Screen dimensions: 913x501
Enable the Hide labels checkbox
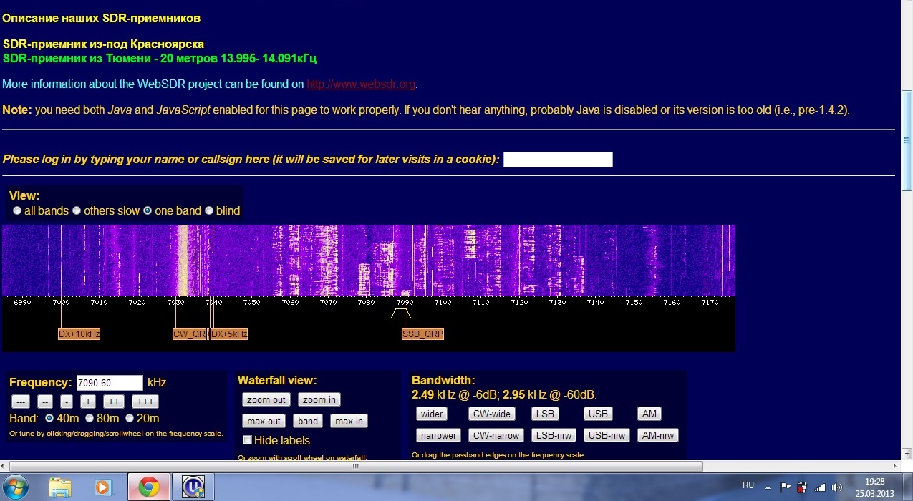click(247, 440)
